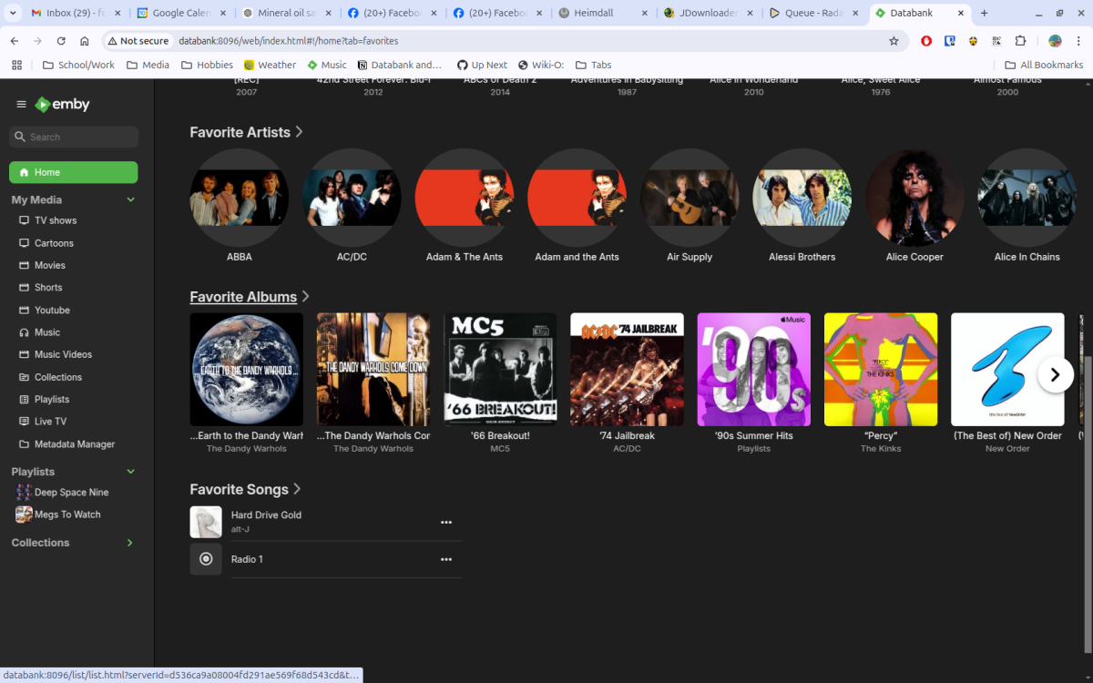Screen dimensions: 1093x683
Task: Toggle the Home sidebar selection
Action: coord(73,172)
